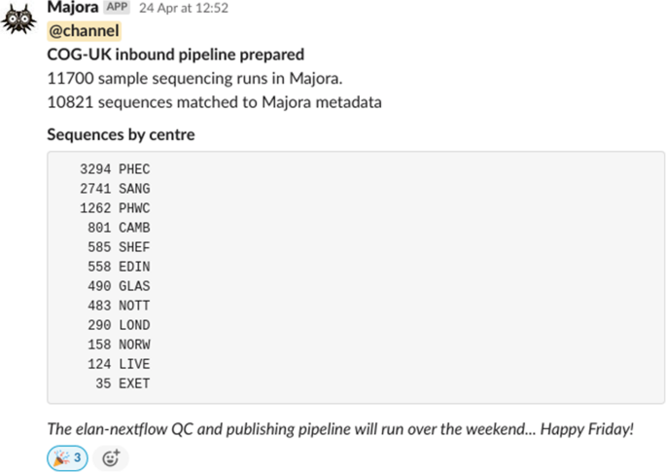Click the 1262 PHWC row
The height and width of the screenshot is (472, 666).
pos(115,208)
